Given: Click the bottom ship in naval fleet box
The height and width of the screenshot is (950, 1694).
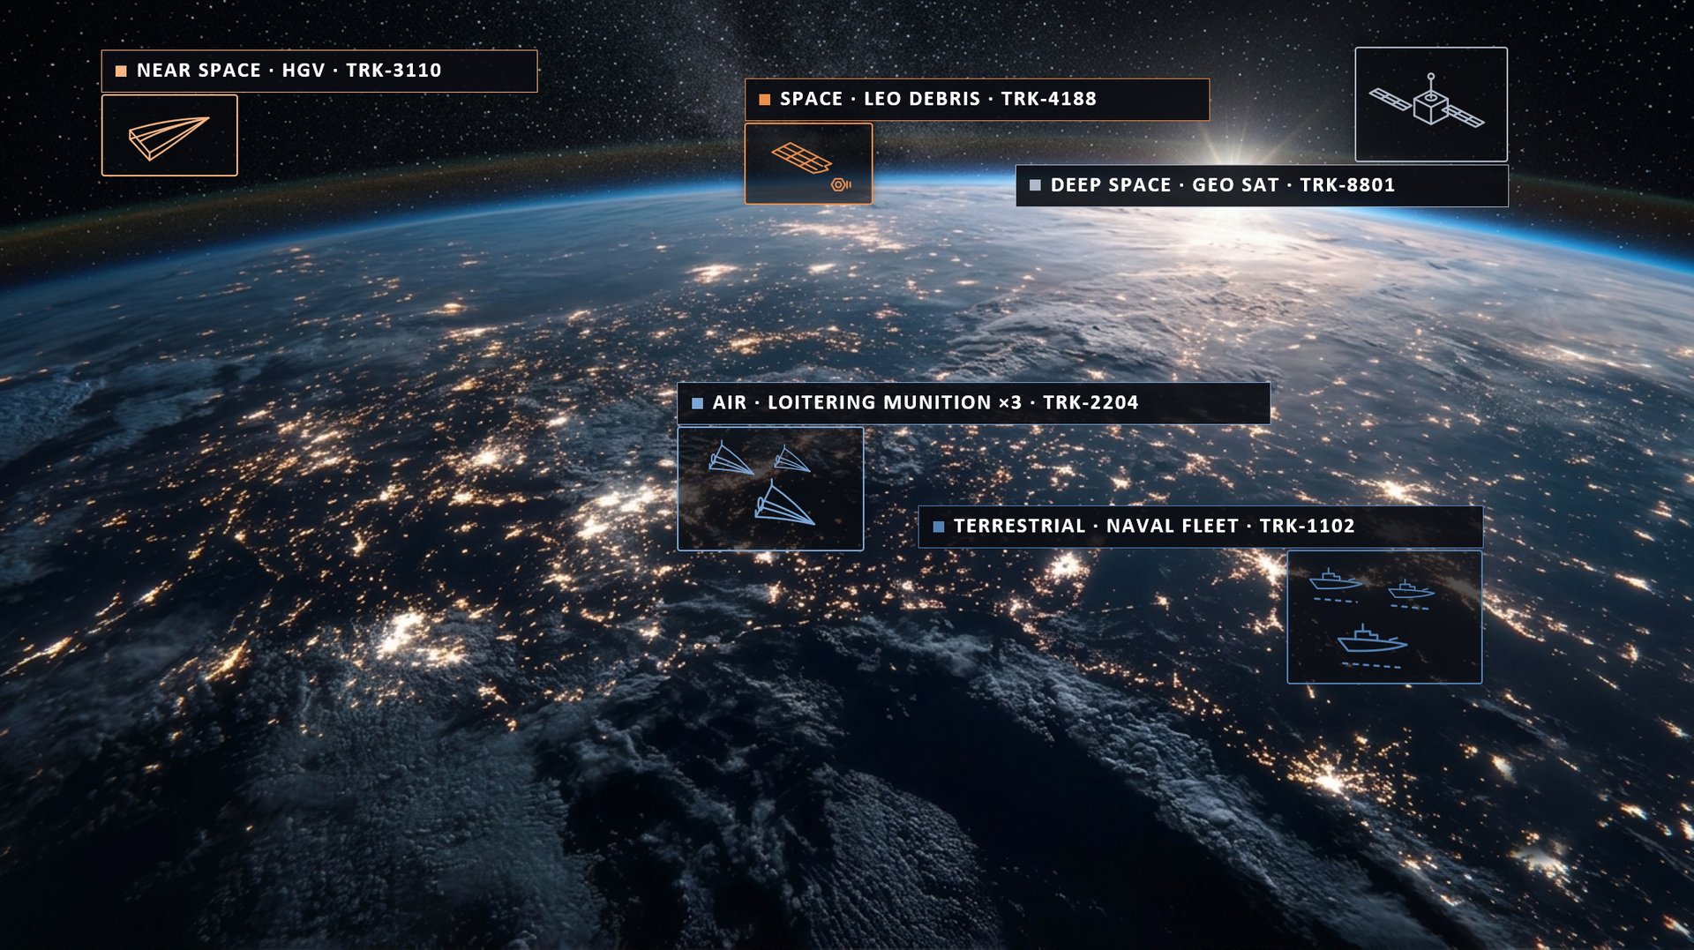Looking at the screenshot, I should point(1371,646).
